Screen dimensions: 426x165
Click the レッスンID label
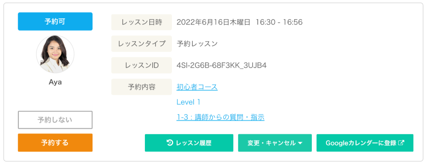click(142, 65)
